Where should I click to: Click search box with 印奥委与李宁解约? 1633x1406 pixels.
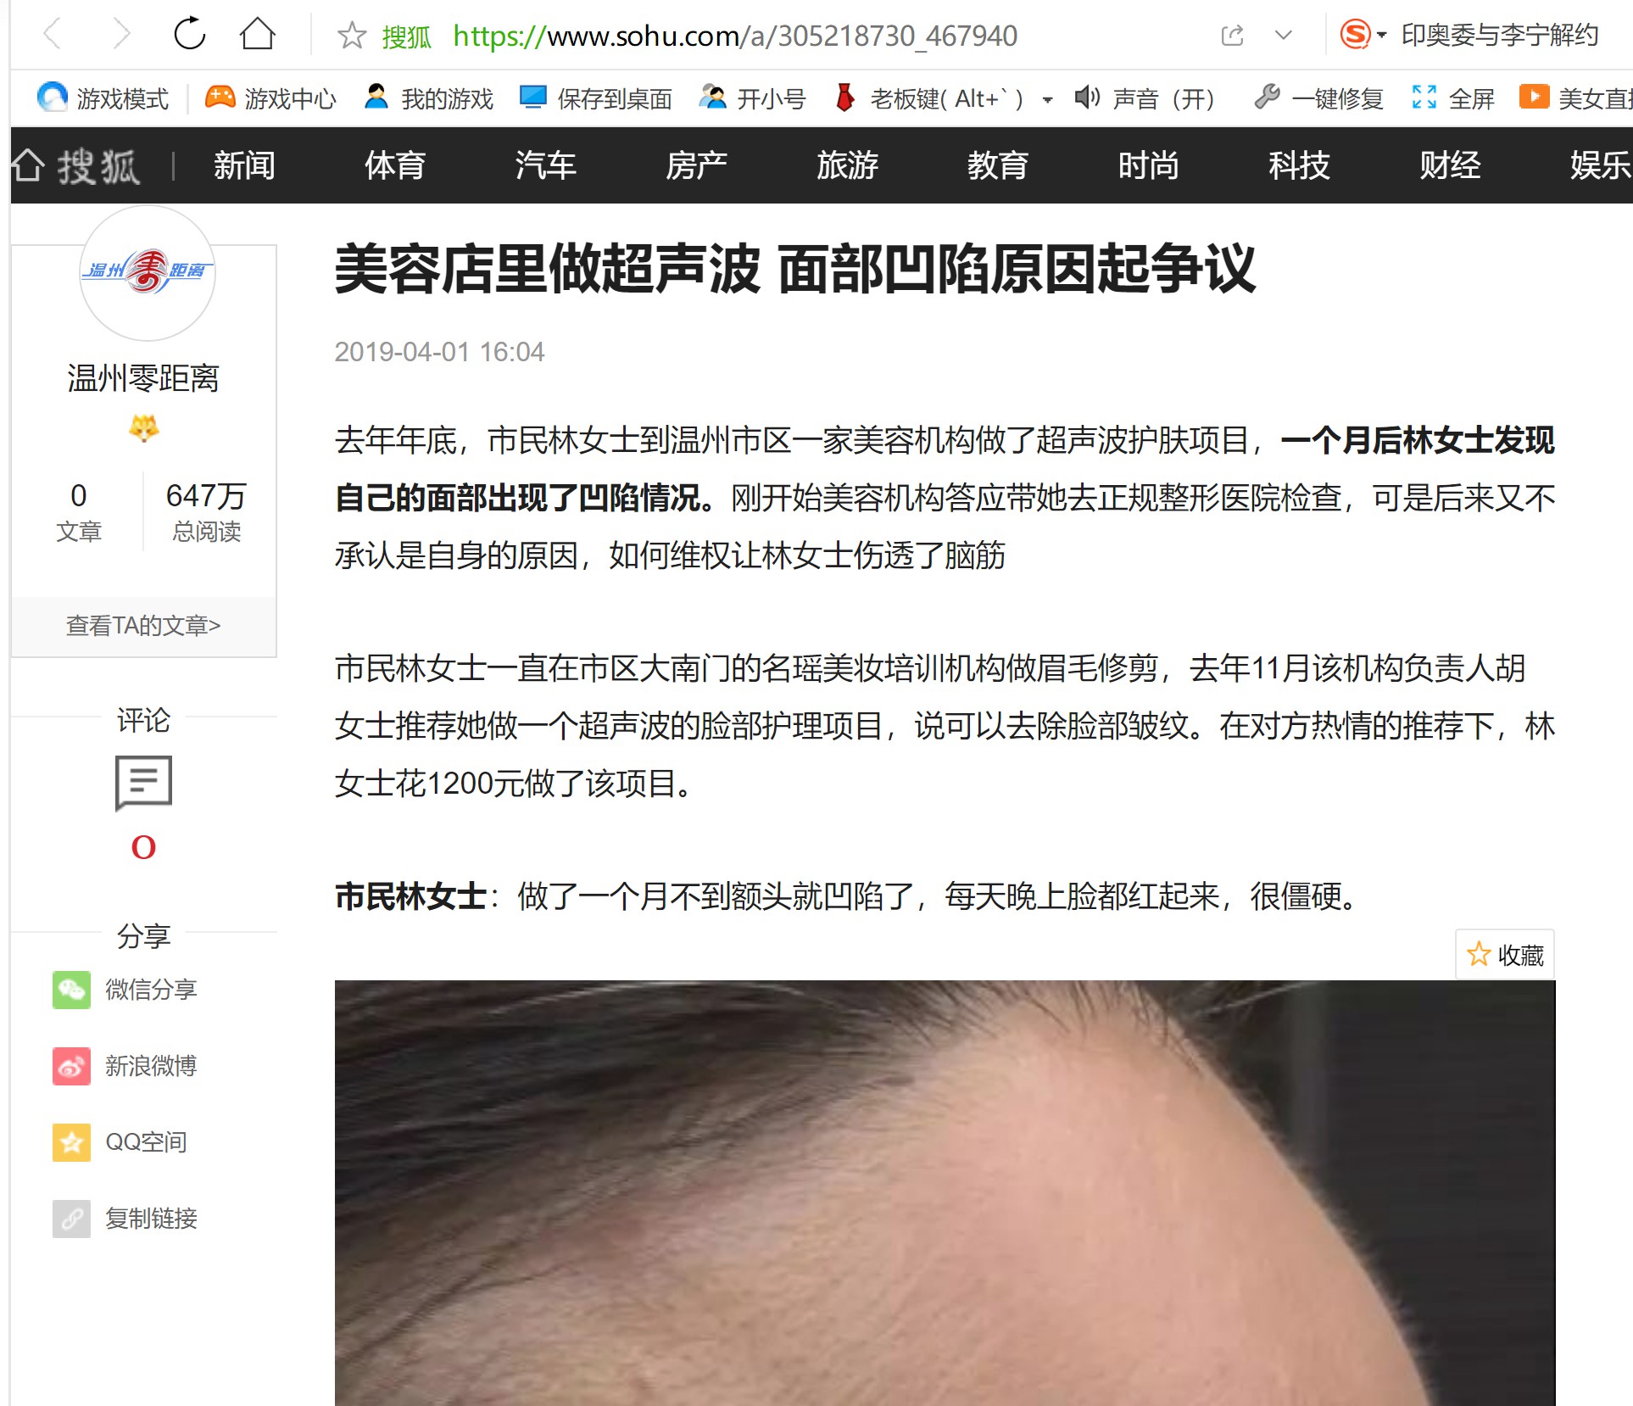click(1499, 36)
